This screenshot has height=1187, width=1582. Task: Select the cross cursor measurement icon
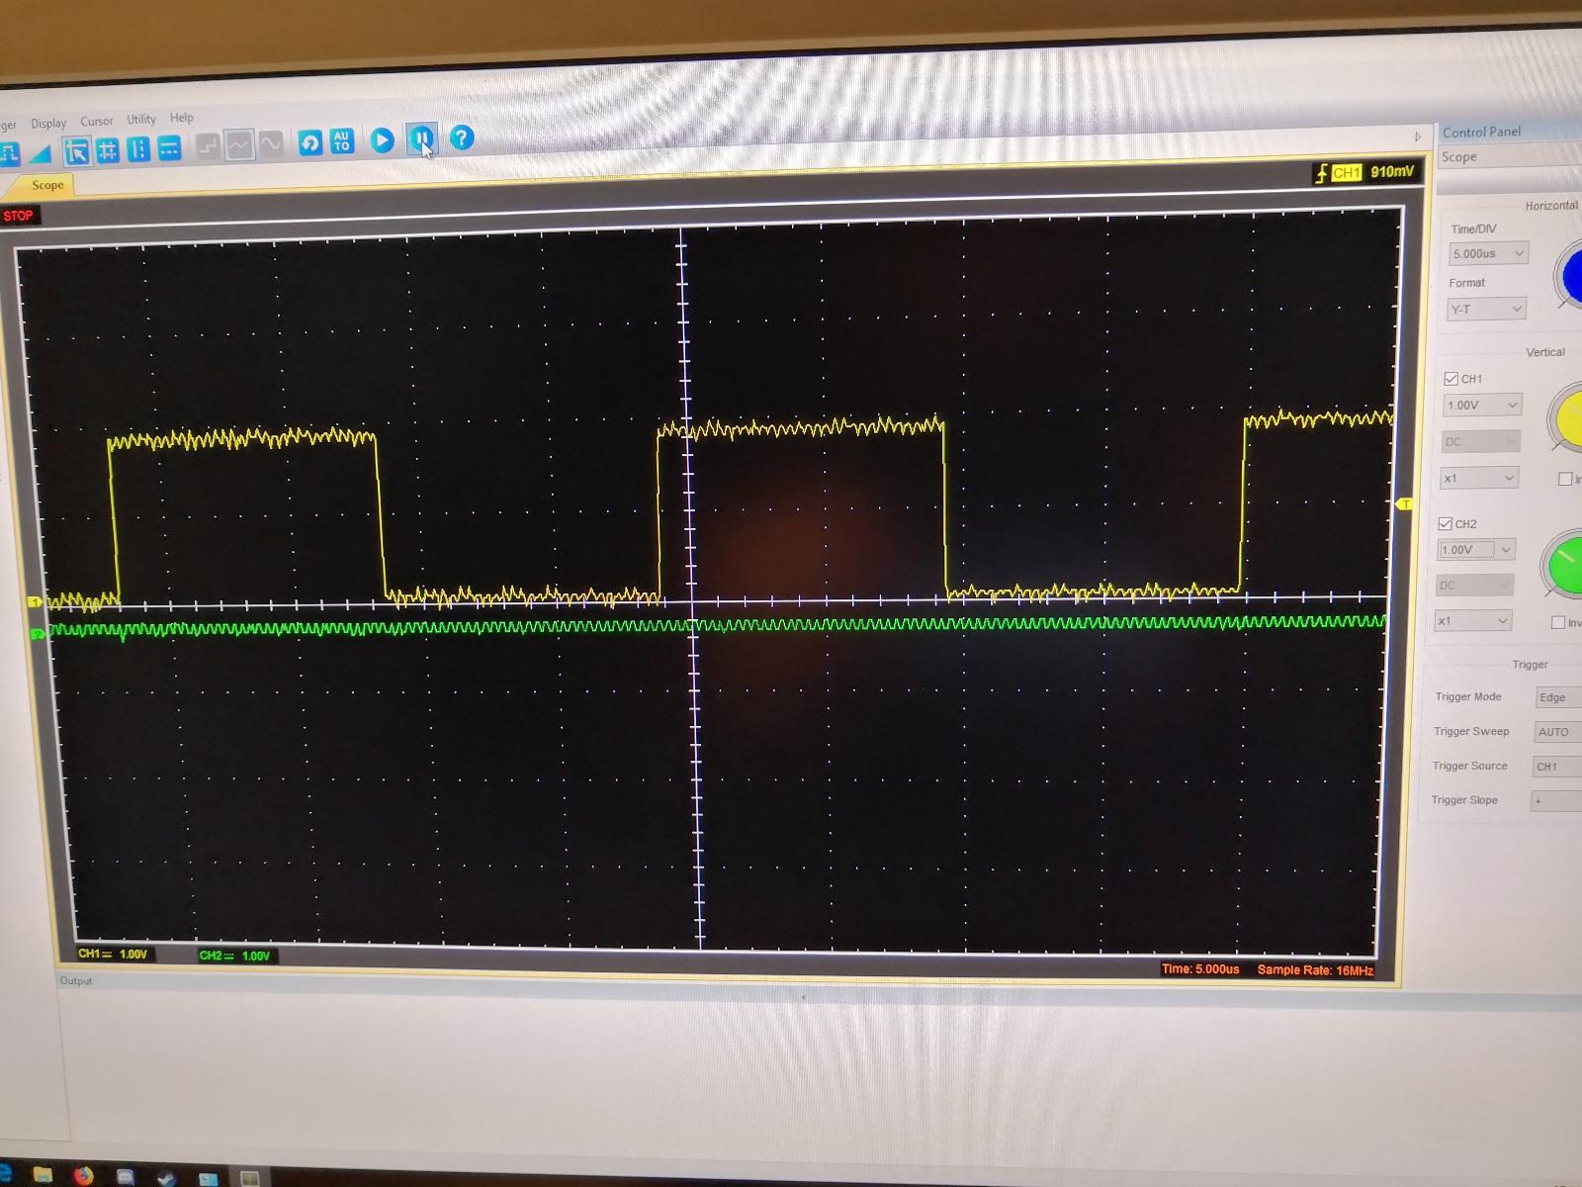coord(76,151)
